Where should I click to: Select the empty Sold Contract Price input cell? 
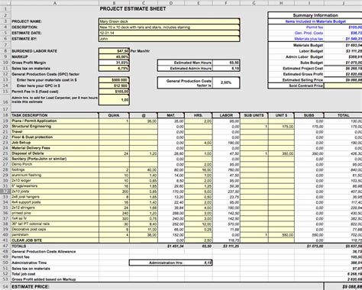coord(343,85)
